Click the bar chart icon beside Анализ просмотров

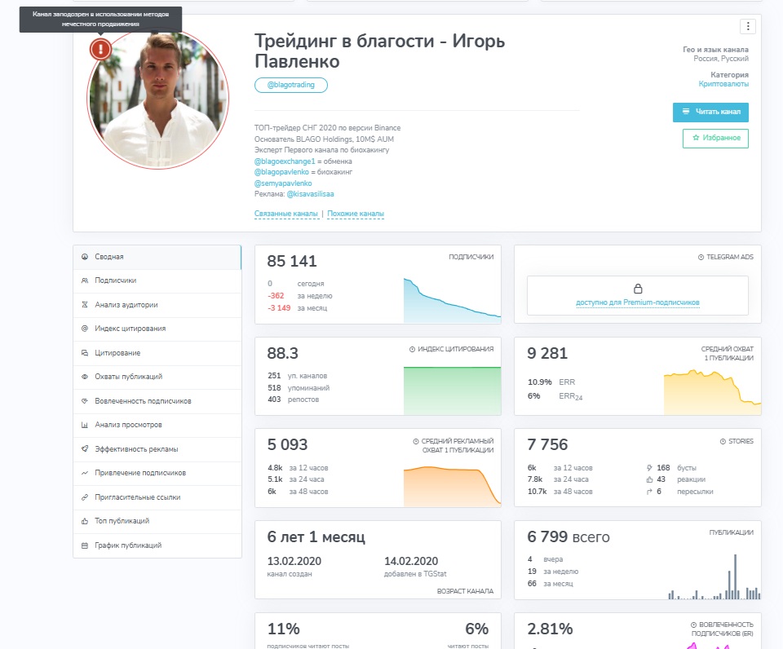point(84,425)
